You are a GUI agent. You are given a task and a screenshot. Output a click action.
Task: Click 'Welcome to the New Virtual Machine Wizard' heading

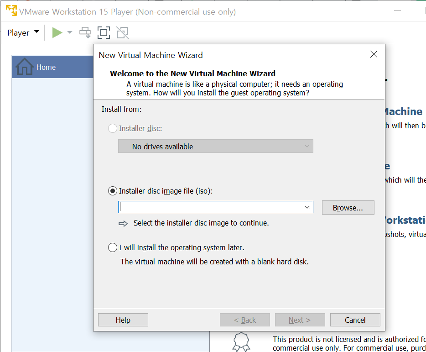pyautogui.click(x=192, y=74)
